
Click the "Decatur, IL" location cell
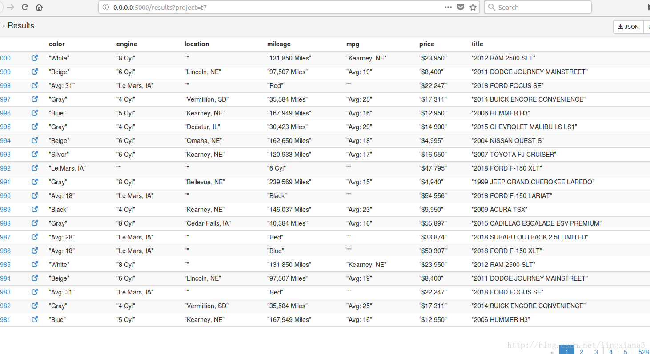(202, 127)
